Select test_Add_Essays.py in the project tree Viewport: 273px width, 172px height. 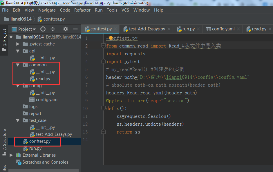click(51, 134)
